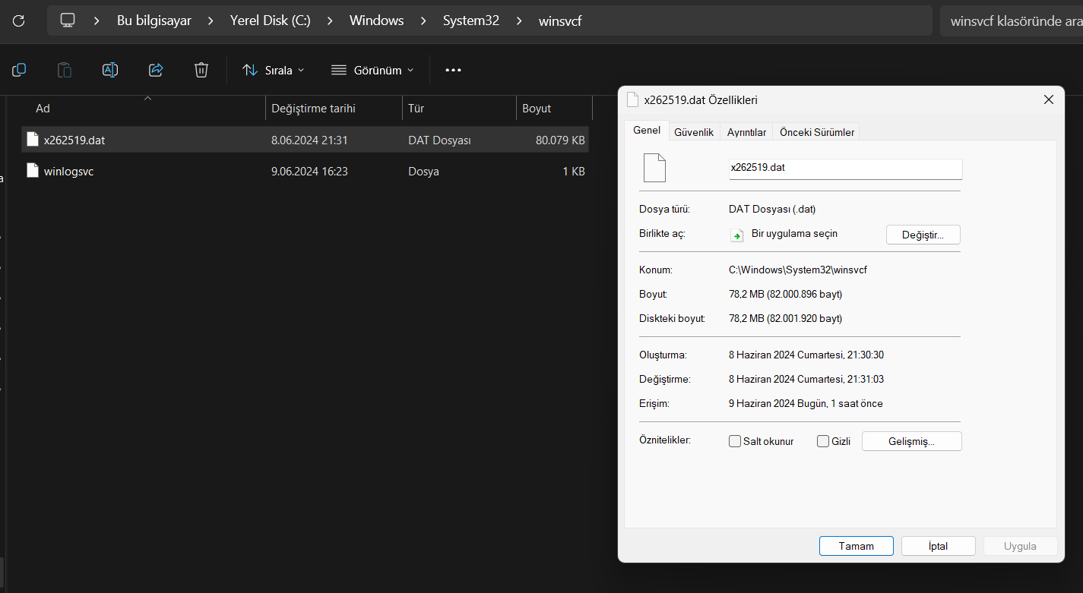Expand chevron after Yerel Disk (C:) breadcrumb
This screenshot has width=1083, height=593.
click(330, 21)
